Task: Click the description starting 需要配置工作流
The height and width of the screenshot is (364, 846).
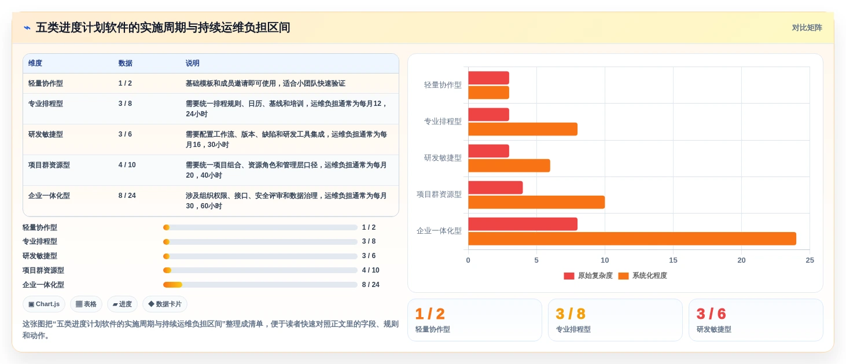Action: point(286,139)
